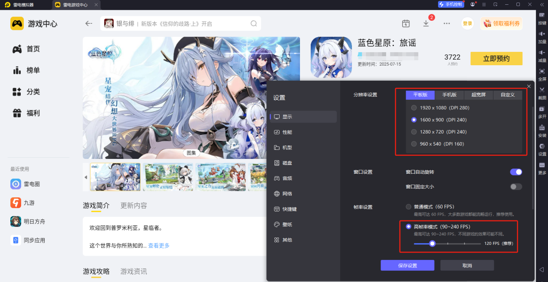The width and height of the screenshot is (548, 282).
Task: Open 显示 settings section
Action: click(x=303, y=117)
